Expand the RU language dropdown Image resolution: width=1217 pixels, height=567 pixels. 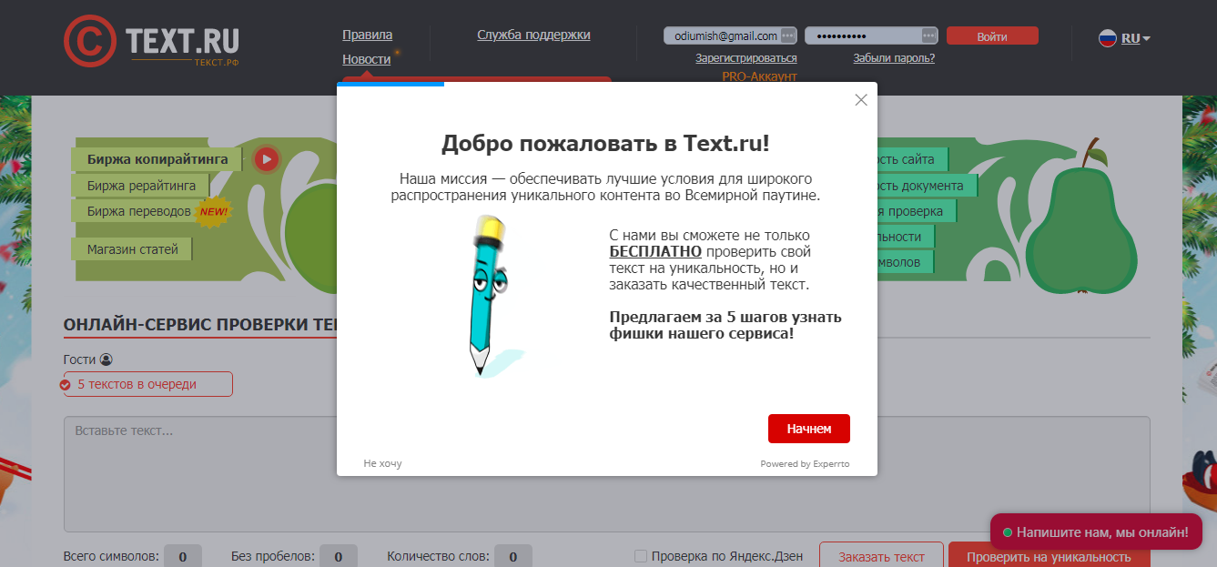coord(1137,38)
